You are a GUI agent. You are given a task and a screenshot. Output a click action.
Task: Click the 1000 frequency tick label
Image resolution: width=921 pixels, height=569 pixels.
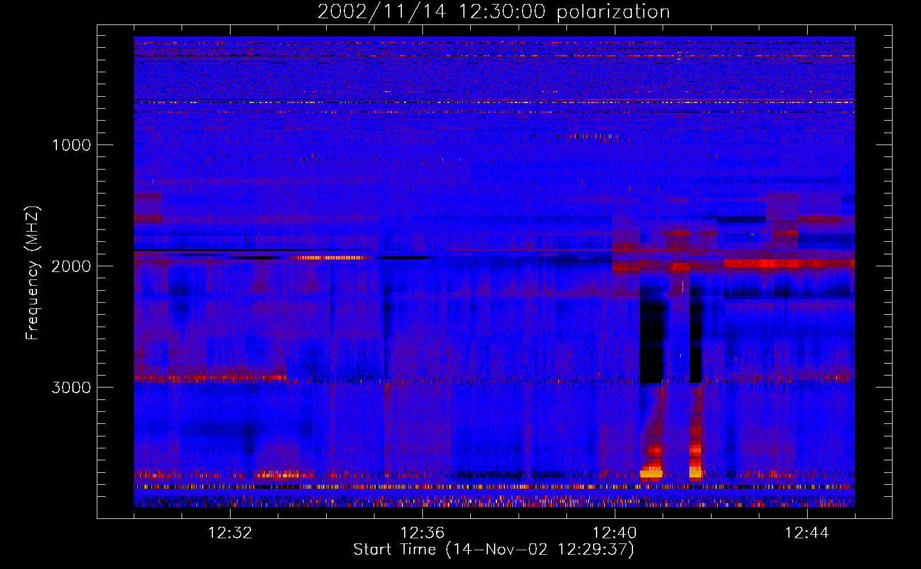(x=71, y=145)
